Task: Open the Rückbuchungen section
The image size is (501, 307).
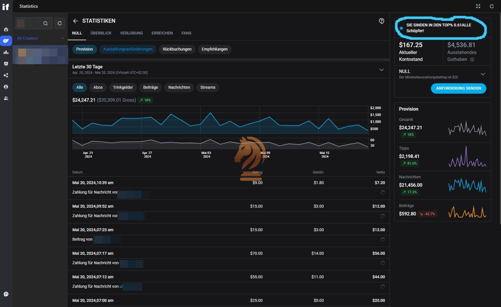Action: coord(177,49)
